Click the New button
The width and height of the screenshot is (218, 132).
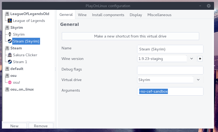(14, 126)
